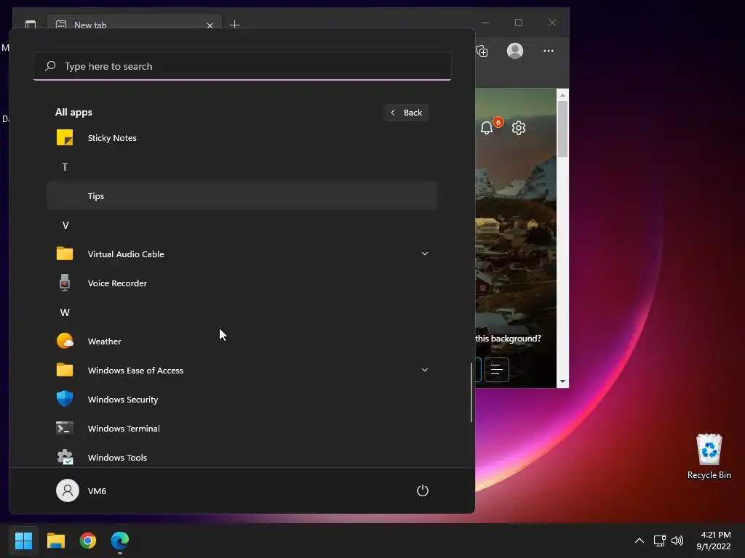Click the Start menu app list scrollbar

(x=471, y=392)
